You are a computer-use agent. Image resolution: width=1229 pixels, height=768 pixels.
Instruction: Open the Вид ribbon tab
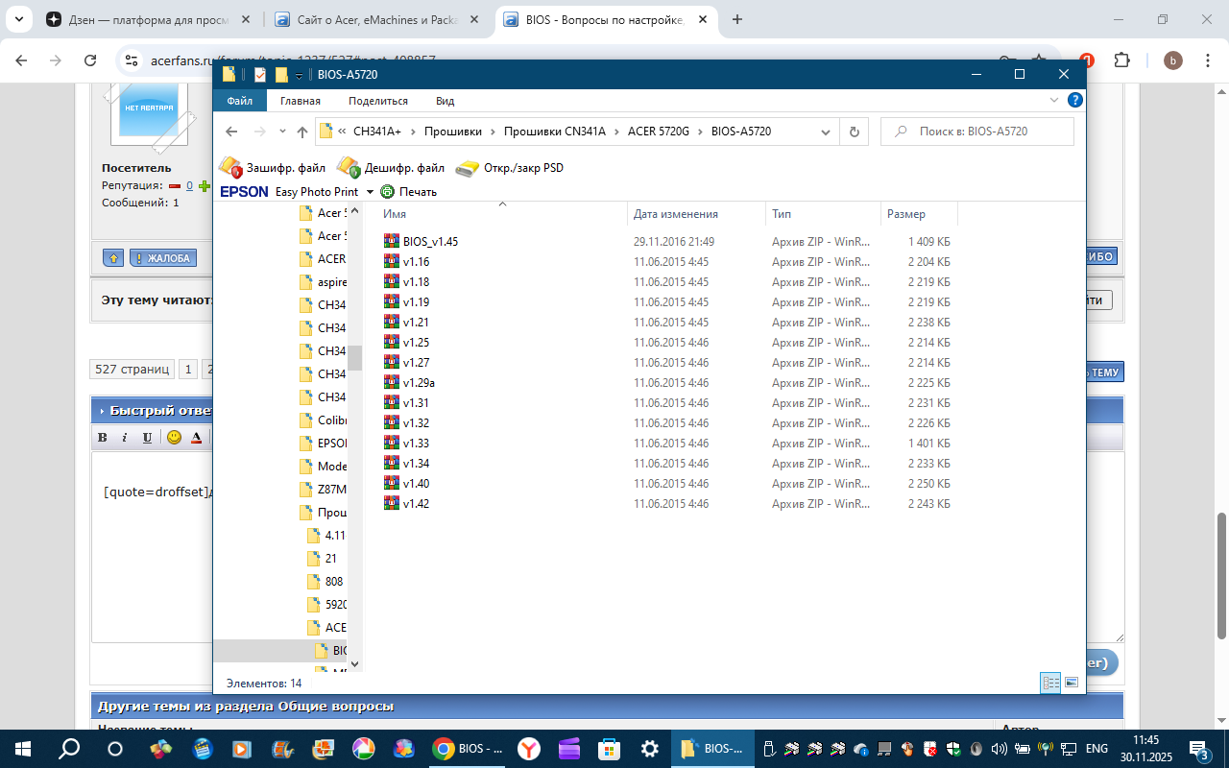445,101
